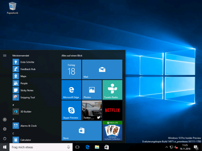Open the Action Center notification icon
The height and width of the screenshot is (151, 202).
196,147
